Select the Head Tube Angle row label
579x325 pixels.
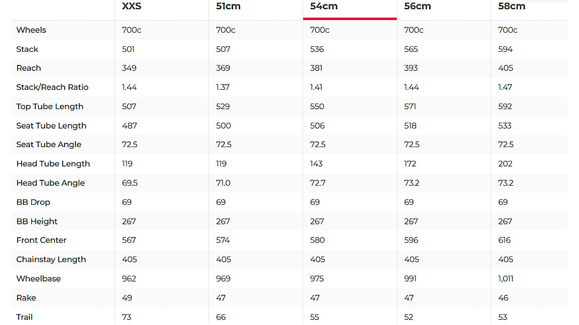(x=50, y=183)
